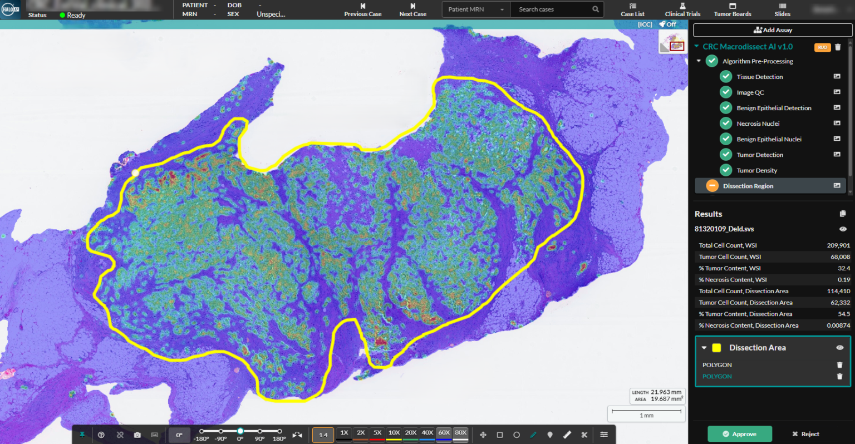Select the circle annotation tool
This screenshot has width=855, height=444.
click(516, 435)
